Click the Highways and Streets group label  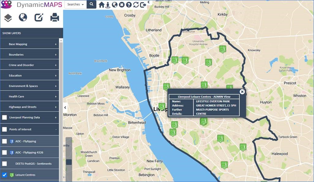tap(23, 107)
